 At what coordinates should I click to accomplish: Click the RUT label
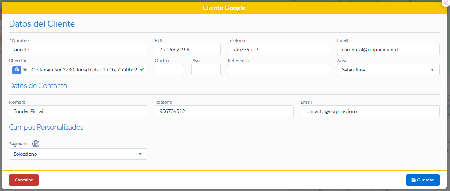[x=159, y=40]
